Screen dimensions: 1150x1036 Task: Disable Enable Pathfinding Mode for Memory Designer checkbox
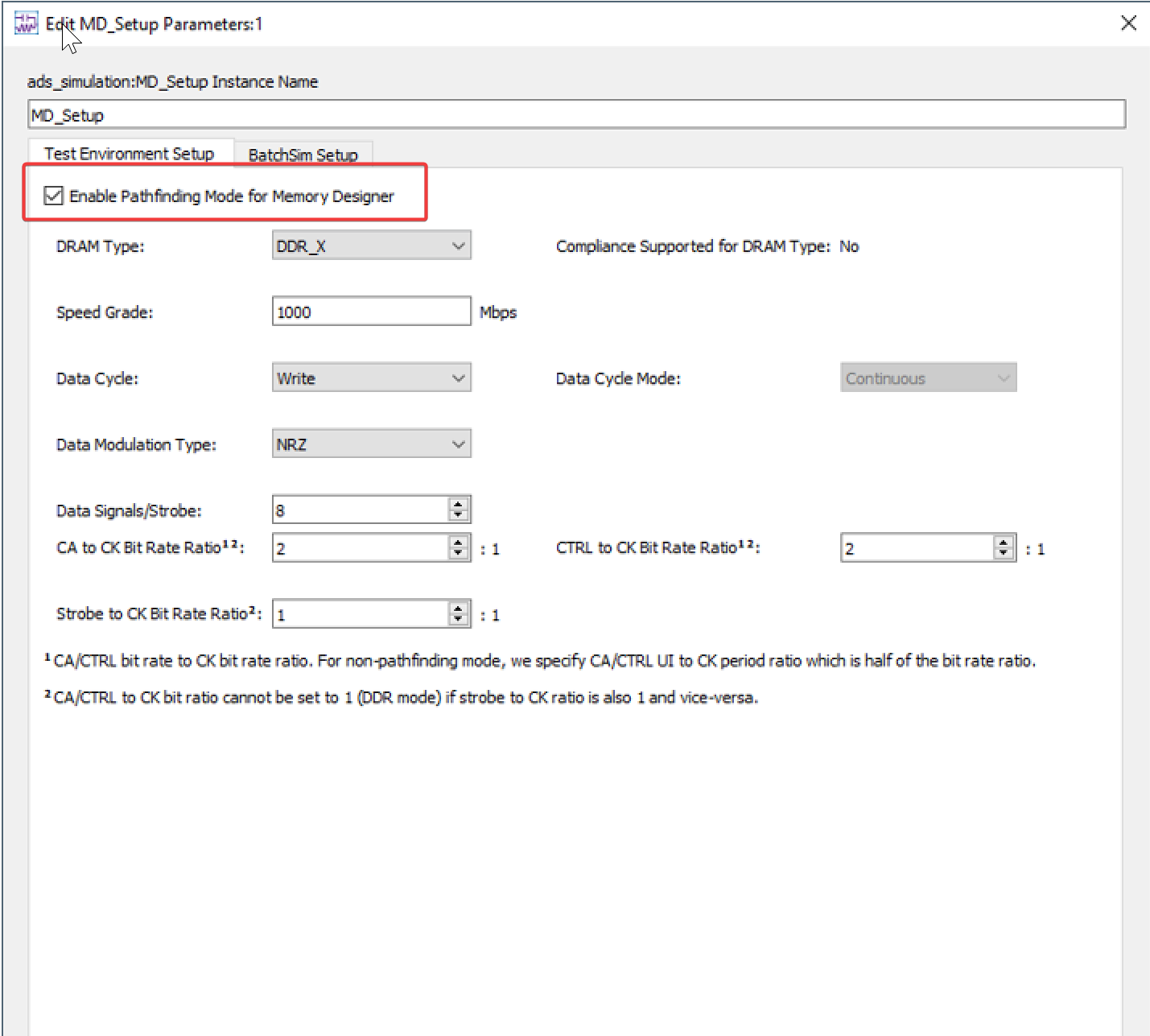[53, 196]
